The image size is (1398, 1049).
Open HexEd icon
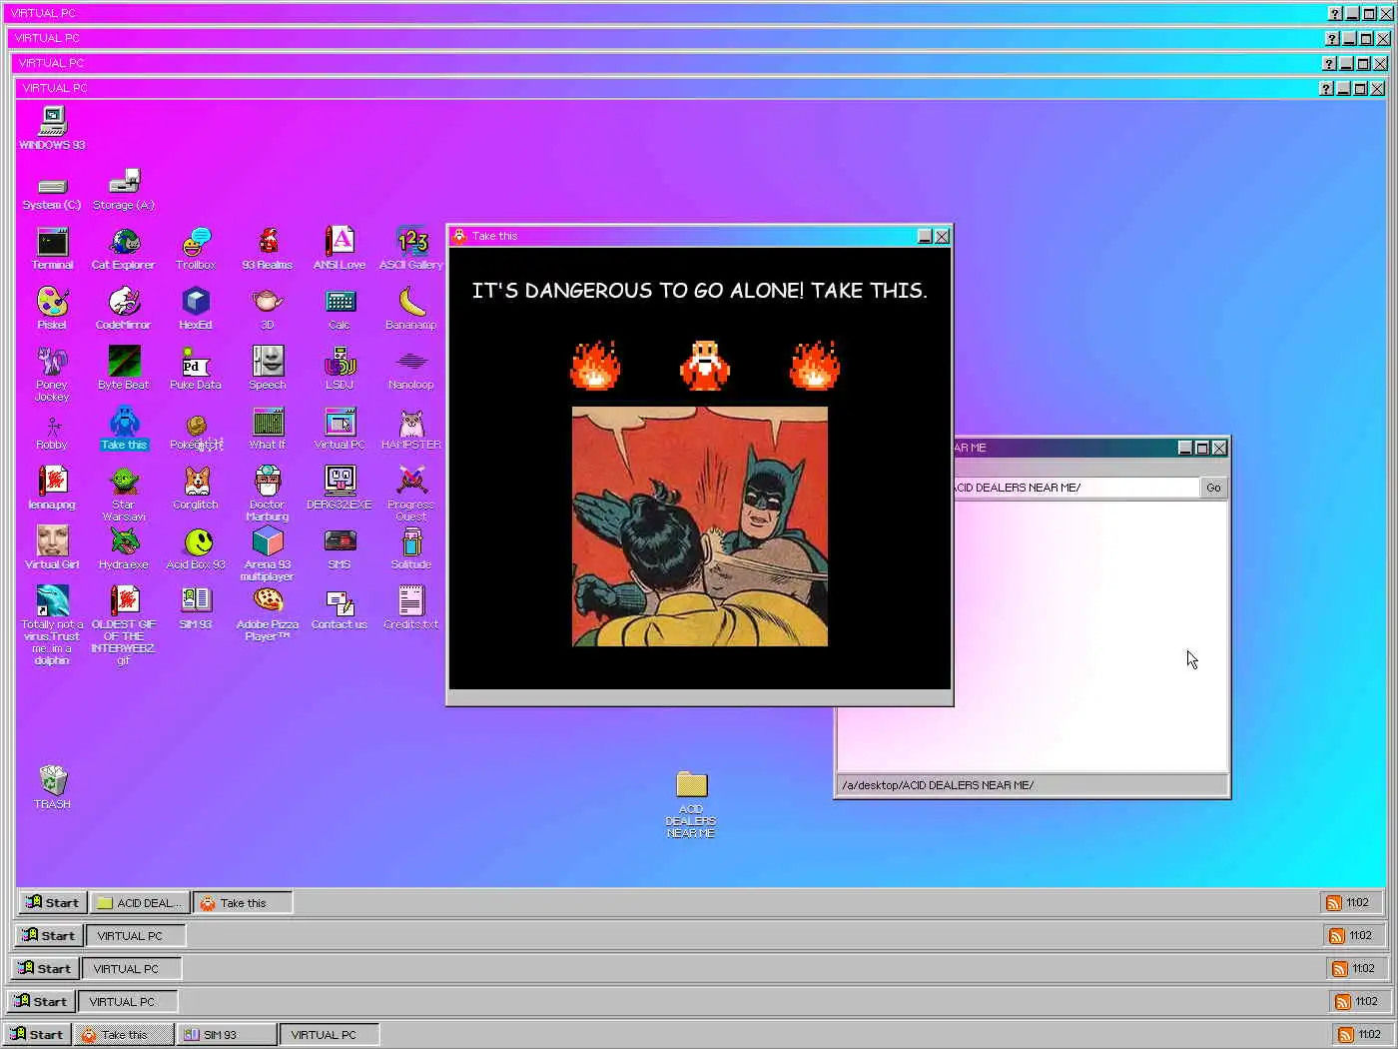[196, 309]
